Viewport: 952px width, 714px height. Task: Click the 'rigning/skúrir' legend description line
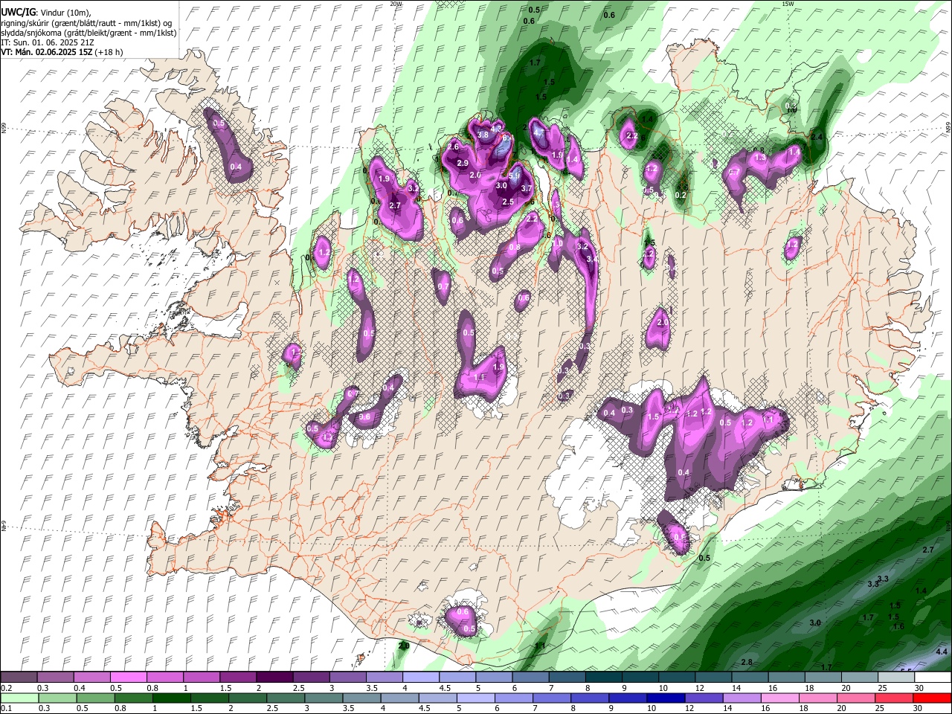[x=86, y=23]
